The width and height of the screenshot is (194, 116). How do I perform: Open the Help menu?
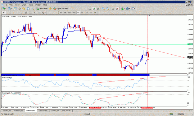[x=45, y=5]
